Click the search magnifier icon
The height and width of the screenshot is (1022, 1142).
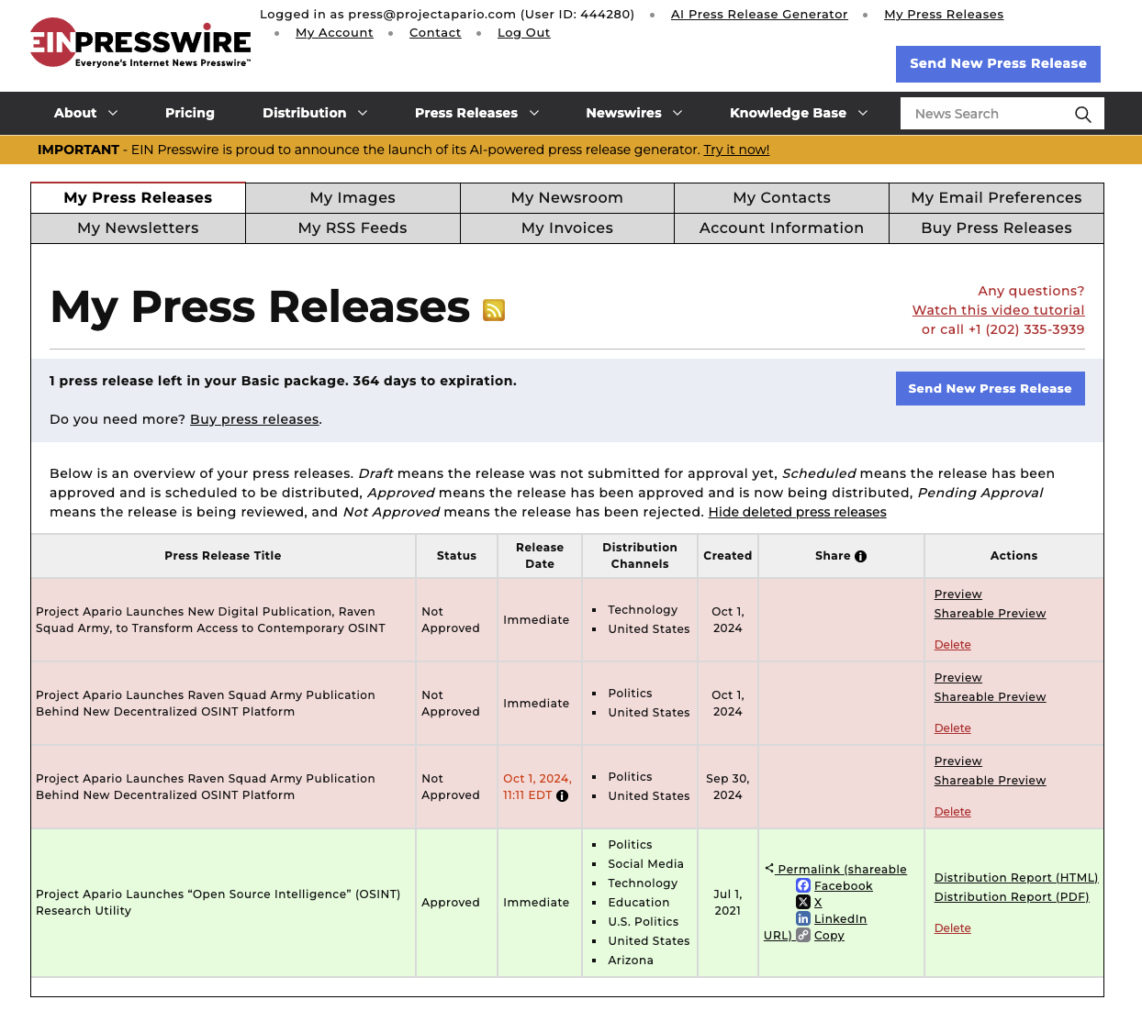[x=1083, y=114]
